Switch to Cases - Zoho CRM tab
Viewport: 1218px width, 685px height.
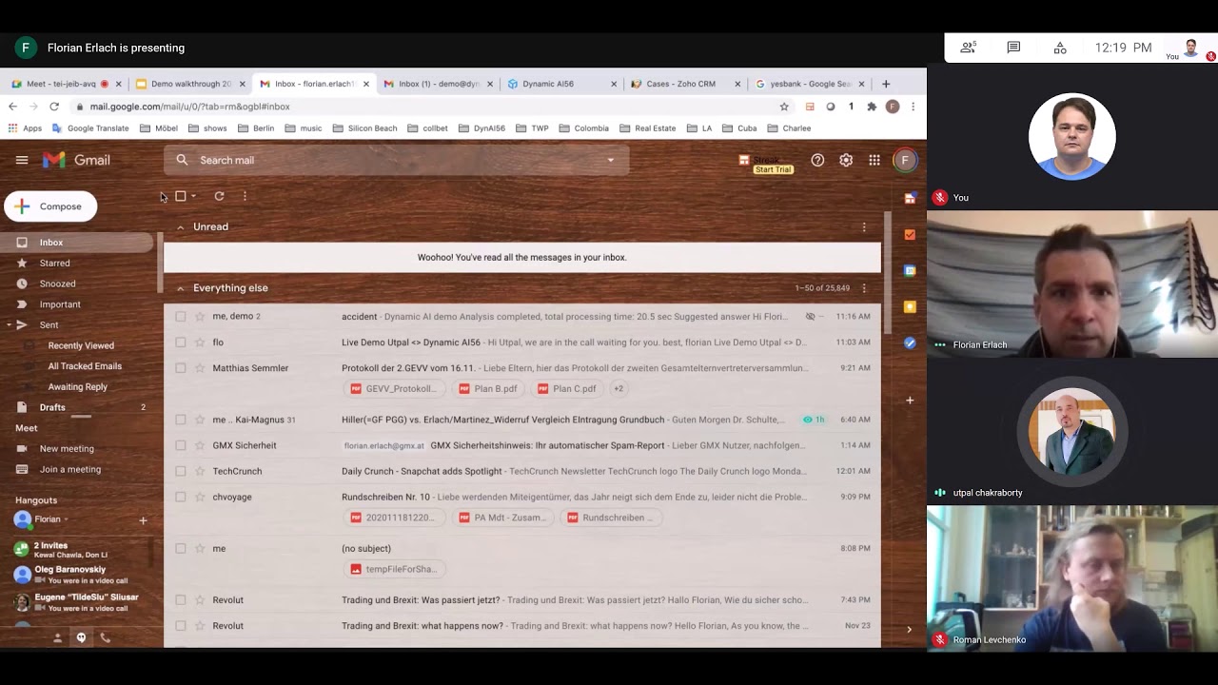(x=686, y=84)
